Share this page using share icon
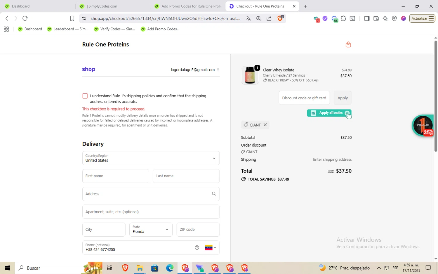This screenshot has height=274, width=438. (x=269, y=18)
